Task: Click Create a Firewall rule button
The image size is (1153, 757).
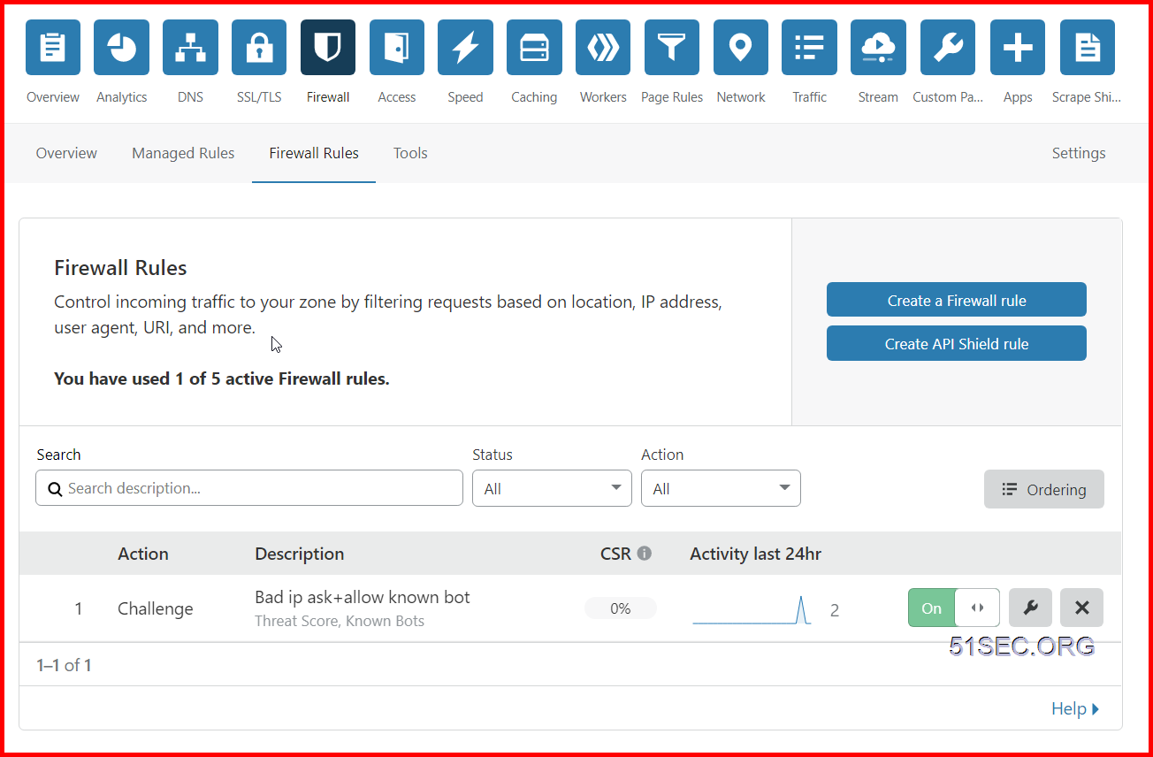Action: [957, 300]
